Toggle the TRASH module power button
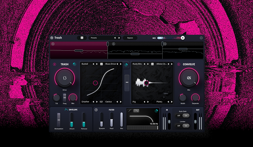 [54, 64]
